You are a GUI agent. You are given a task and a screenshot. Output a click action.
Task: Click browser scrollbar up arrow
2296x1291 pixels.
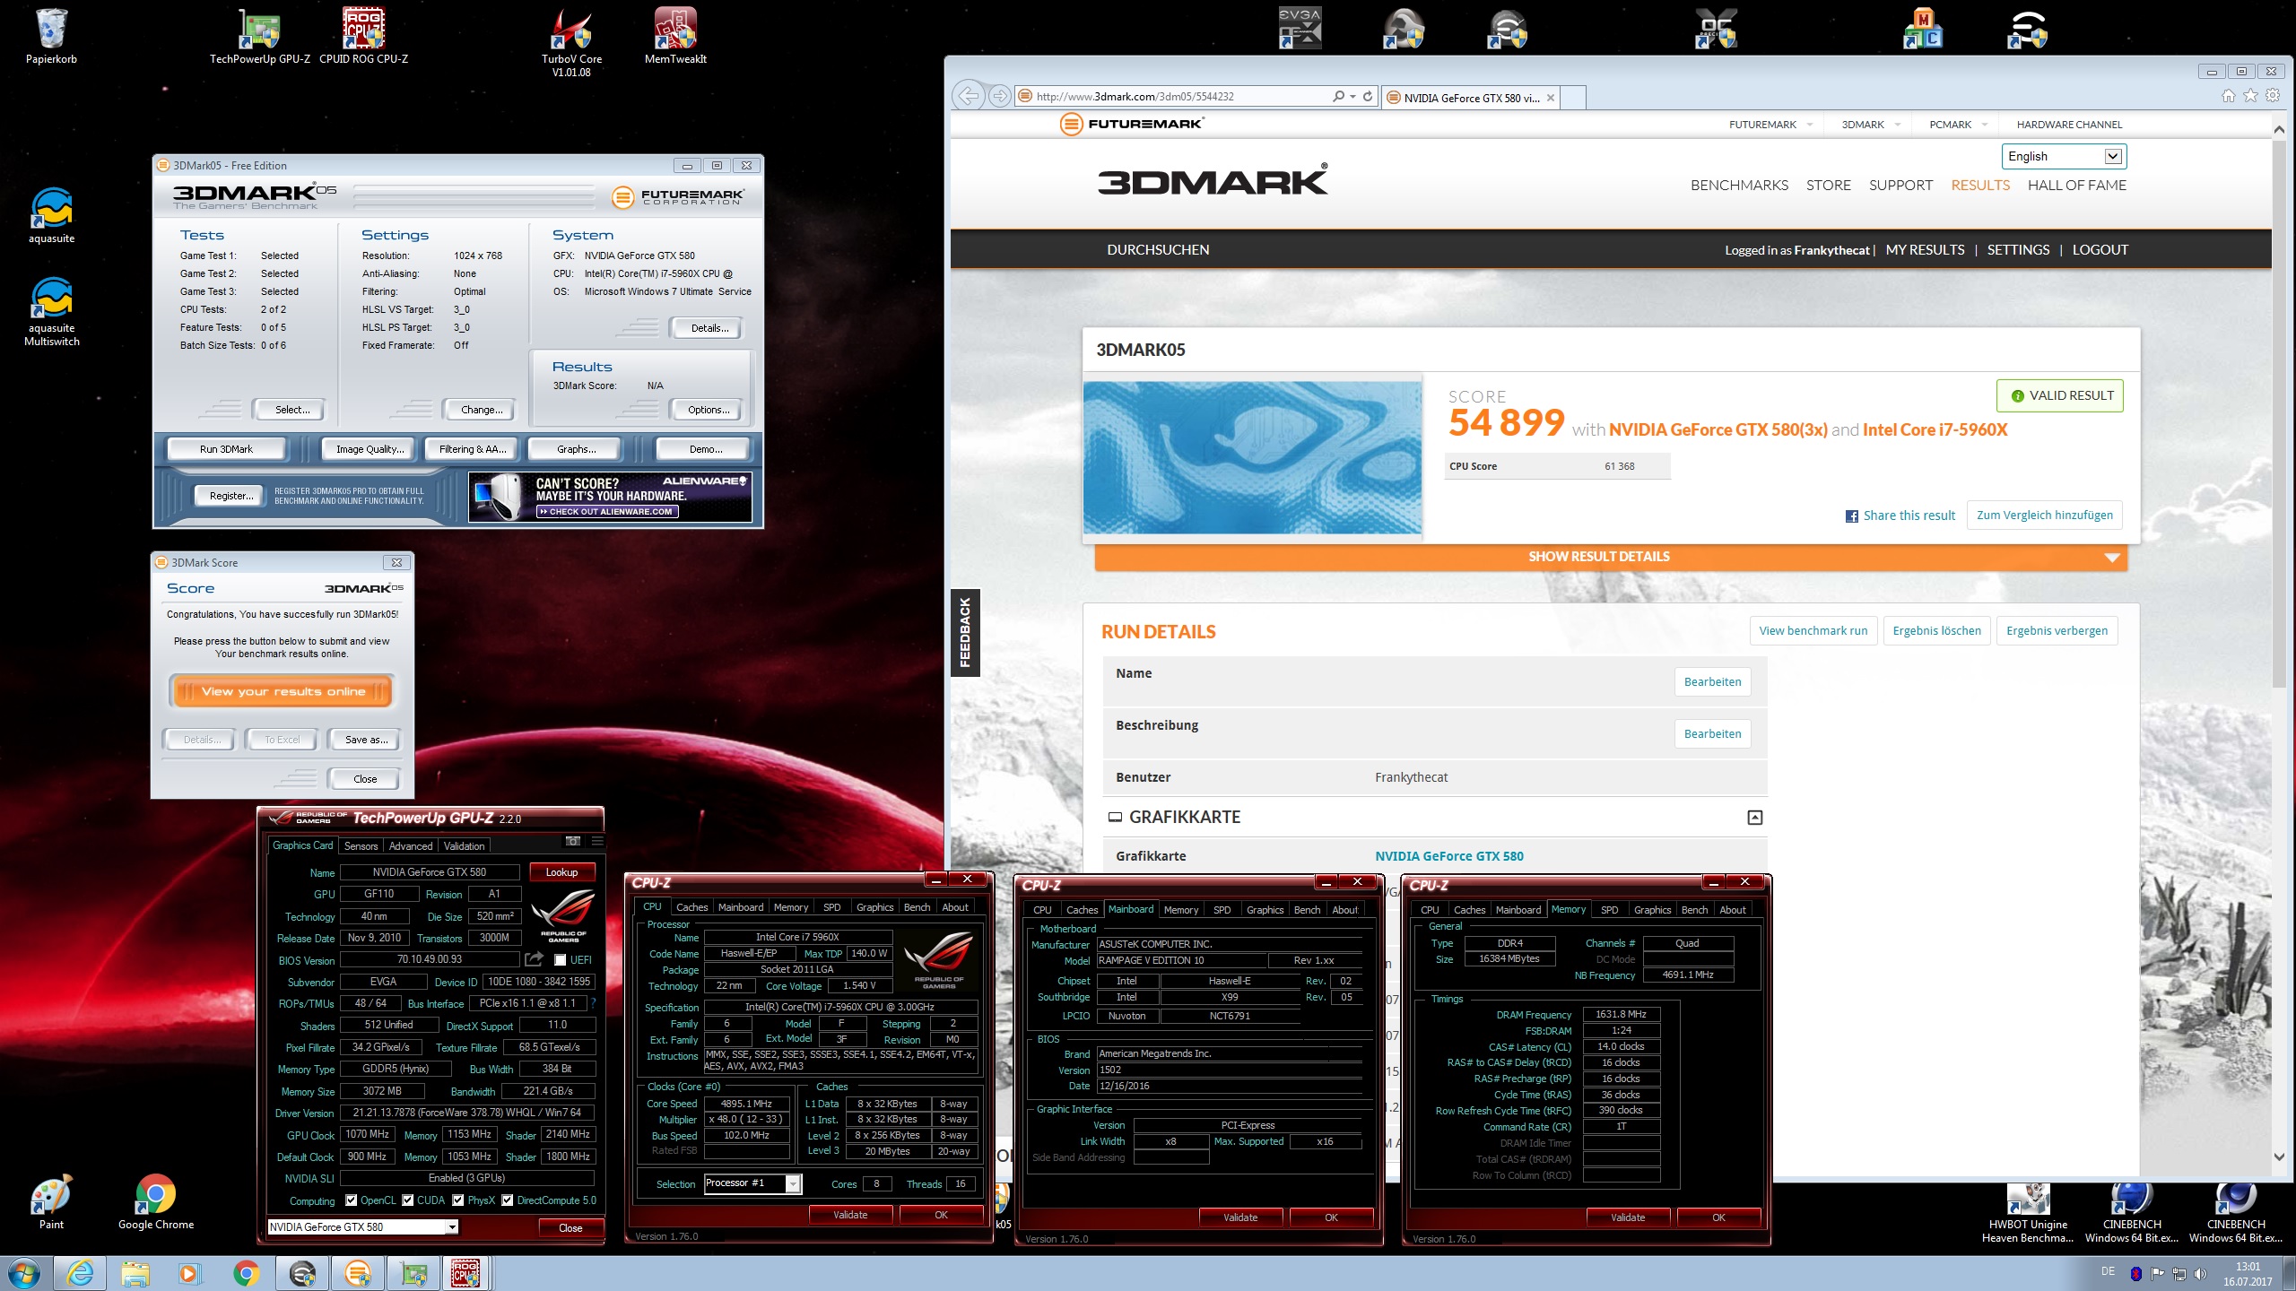coord(2279,128)
